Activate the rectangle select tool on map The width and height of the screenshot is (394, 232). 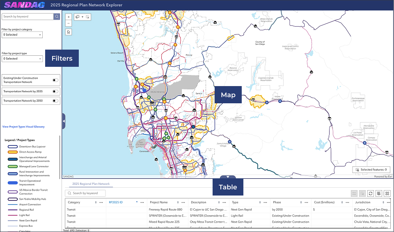[x=77, y=17]
